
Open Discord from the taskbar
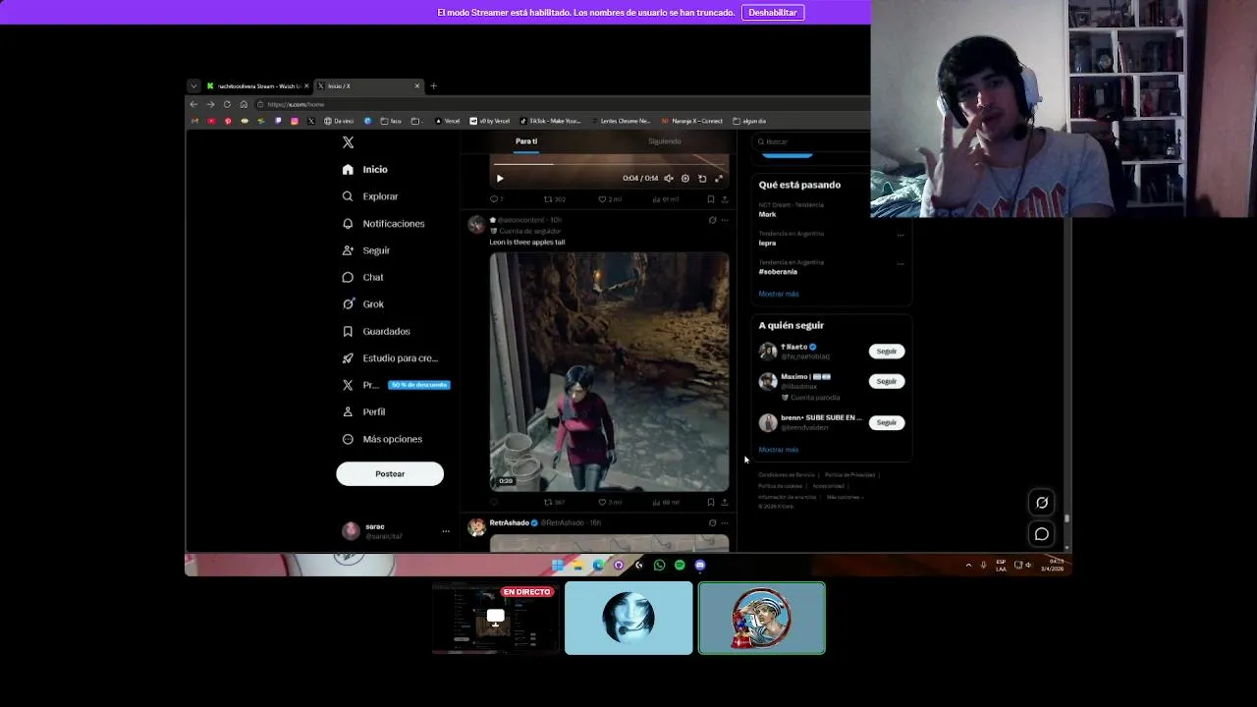(700, 566)
